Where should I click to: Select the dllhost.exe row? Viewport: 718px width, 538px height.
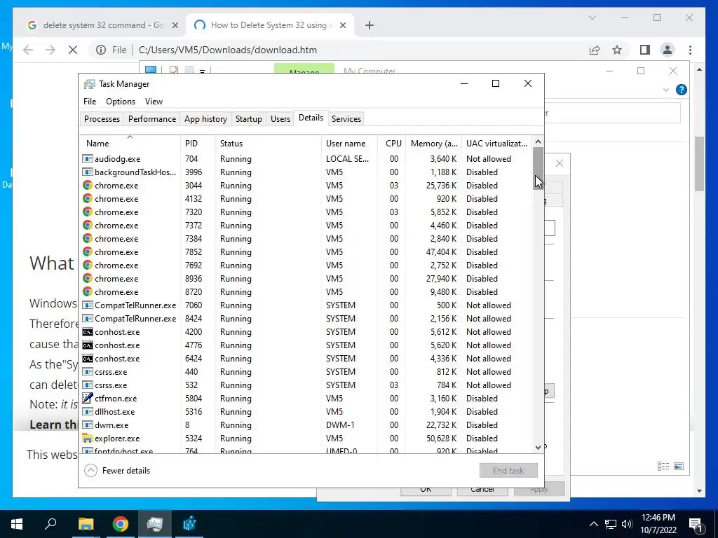pyautogui.click(x=306, y=411)
